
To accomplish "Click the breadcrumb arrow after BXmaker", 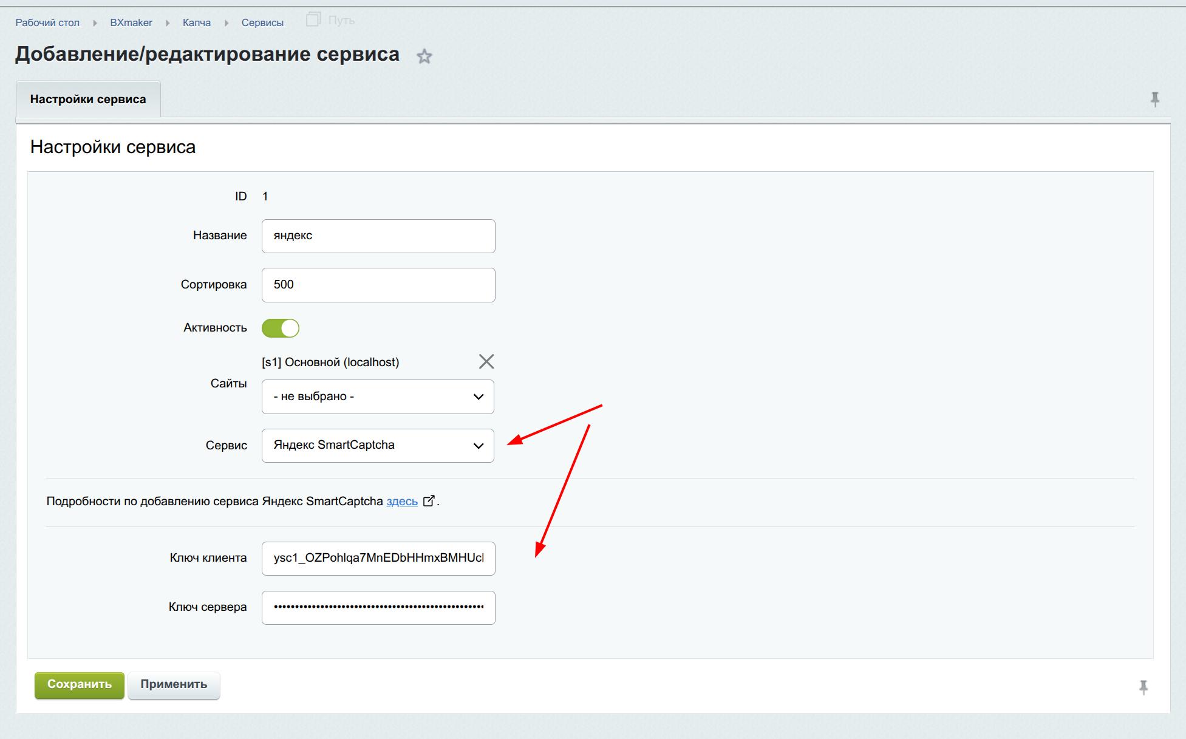I will pyautogui.click(x=168, y=23).
